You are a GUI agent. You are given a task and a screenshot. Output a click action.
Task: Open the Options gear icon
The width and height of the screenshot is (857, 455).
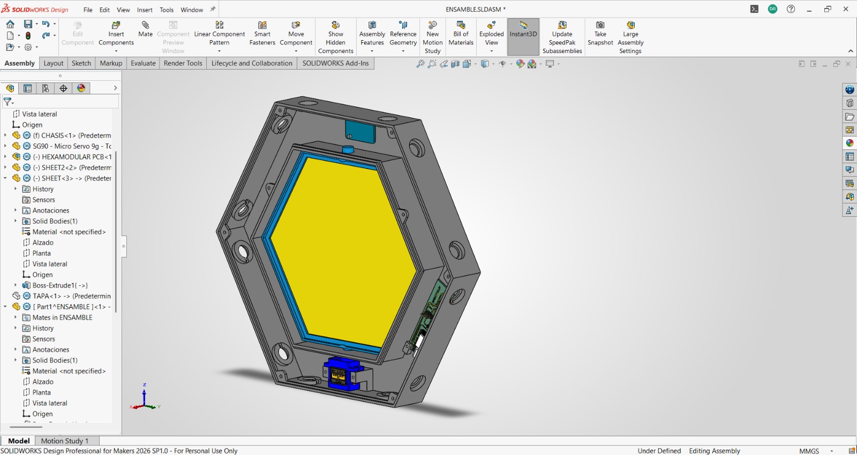28,47
